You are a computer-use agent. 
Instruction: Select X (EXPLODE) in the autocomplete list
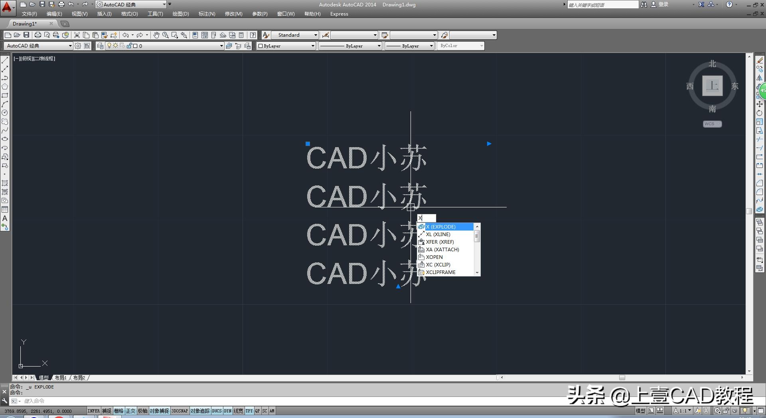pyautogui.click(x=445, y=227)
